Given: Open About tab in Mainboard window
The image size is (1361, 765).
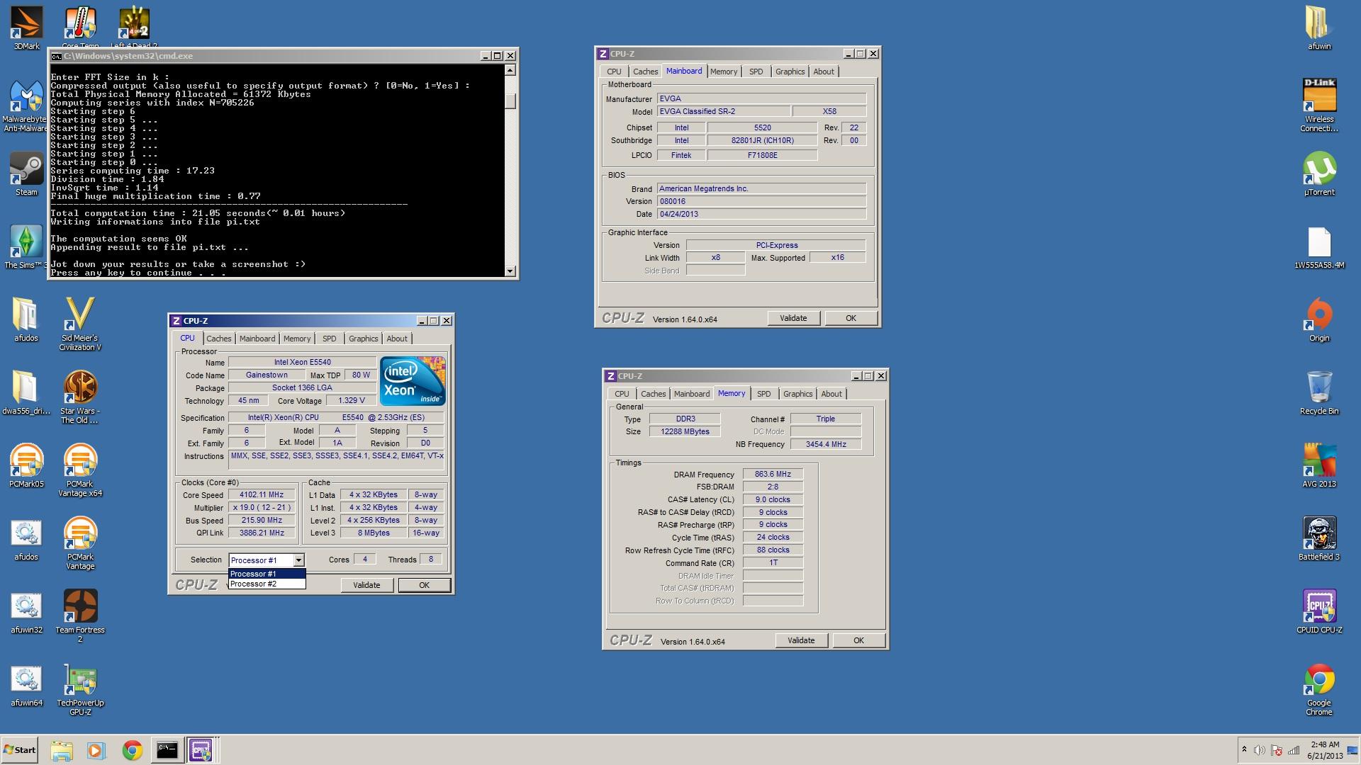Looking at the screenshot, I should pyautogui.click(x=824, y=72).
